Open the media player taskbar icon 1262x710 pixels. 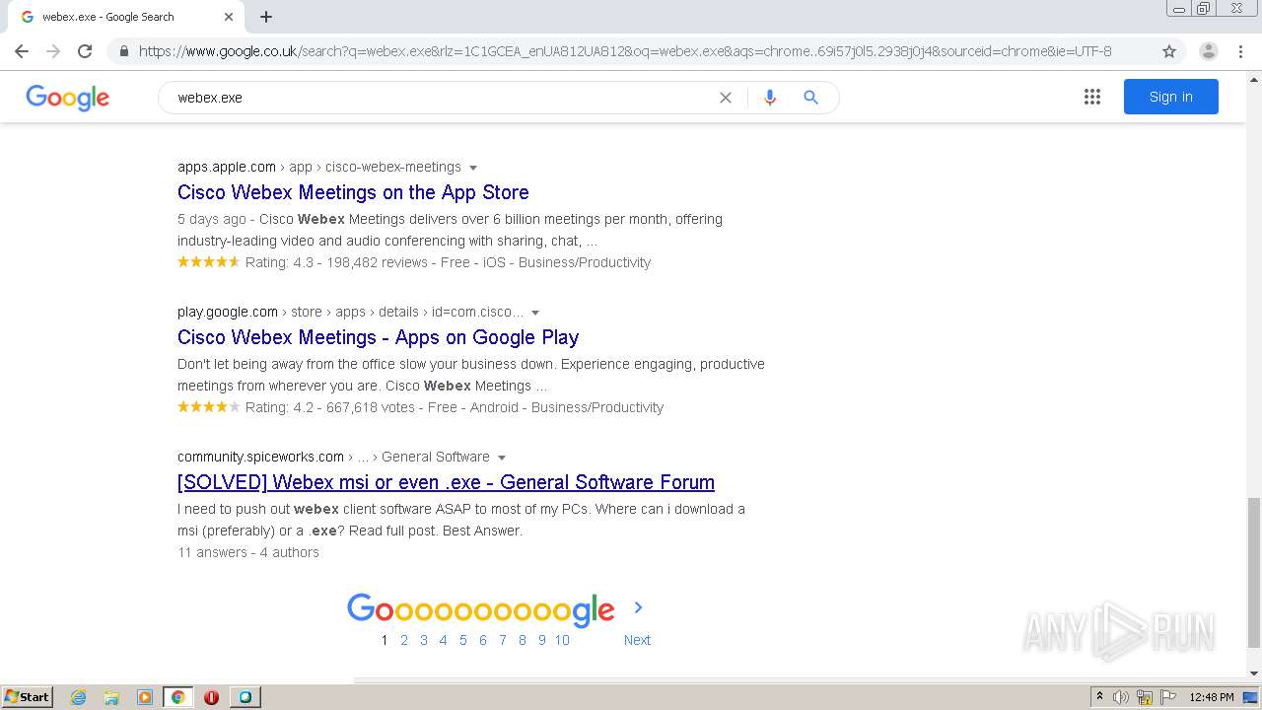pyautogui.click(x=145, y=697)
